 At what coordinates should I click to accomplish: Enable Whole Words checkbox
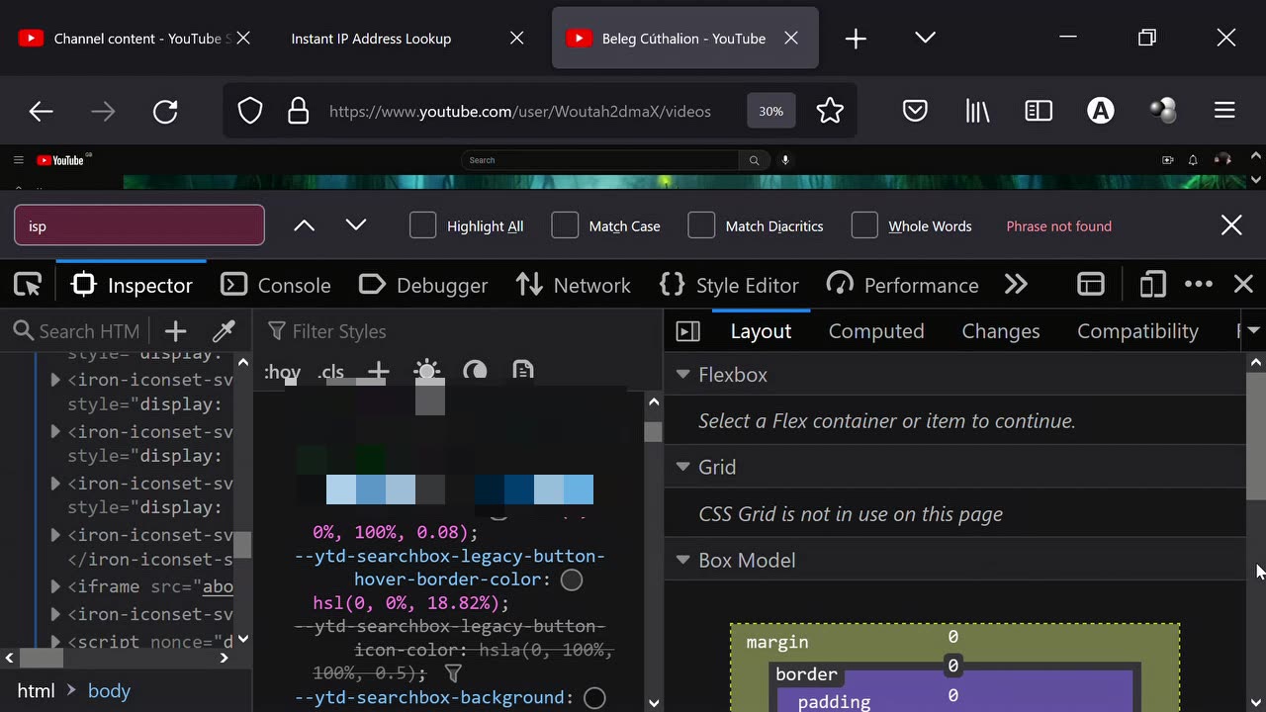tap(864, 225)
